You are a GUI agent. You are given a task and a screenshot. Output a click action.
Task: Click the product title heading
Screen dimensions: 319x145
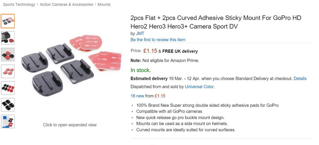(216, 22)
